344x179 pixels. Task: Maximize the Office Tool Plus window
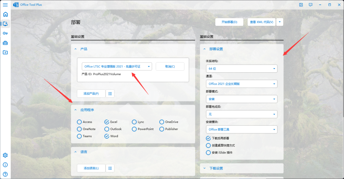[330, 5]
